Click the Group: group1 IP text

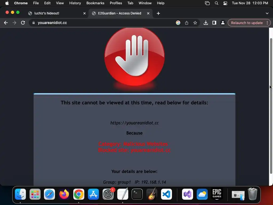[x=134, y=182]
